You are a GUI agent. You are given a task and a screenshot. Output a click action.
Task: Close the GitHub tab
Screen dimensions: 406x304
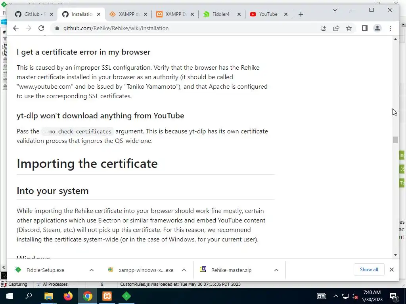[52, 15]
